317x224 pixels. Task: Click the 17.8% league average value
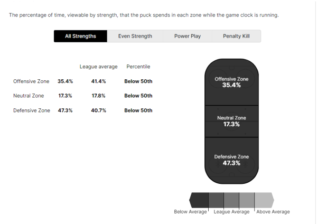coord(98,96)
